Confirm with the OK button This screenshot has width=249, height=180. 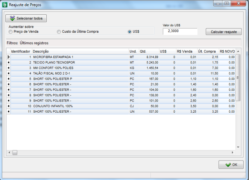click(x=231, y=165)
